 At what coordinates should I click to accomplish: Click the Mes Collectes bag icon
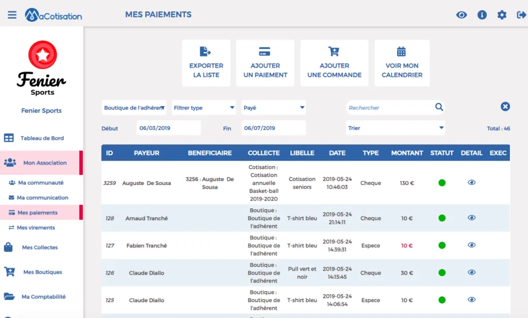click(8, 247)
